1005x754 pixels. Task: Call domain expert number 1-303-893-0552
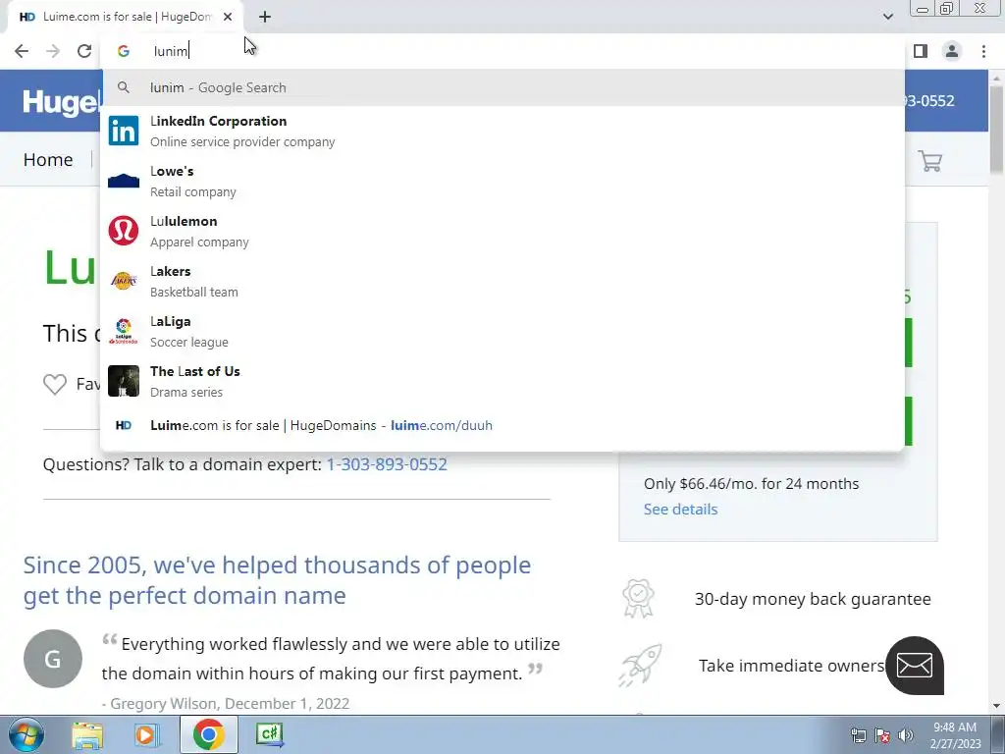[387, 464]
